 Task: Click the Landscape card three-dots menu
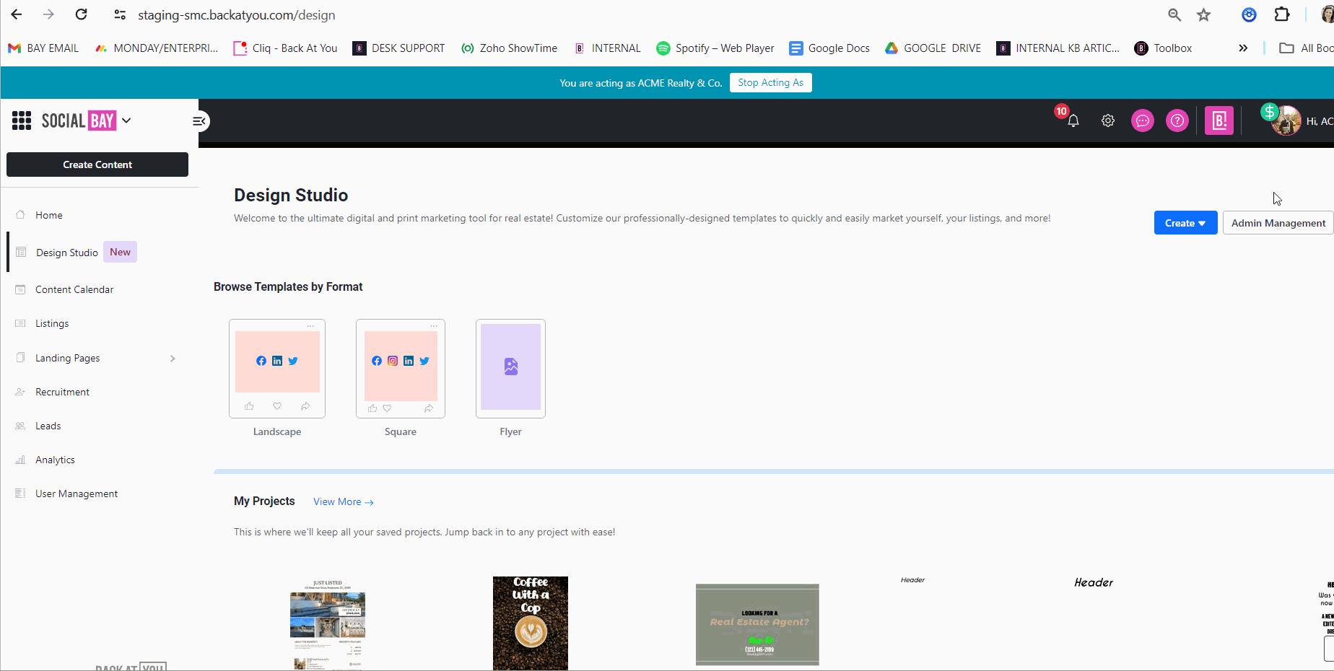(310, 326)
